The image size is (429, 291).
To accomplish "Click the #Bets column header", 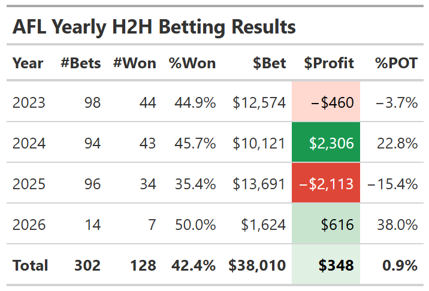I will point(81,63).
